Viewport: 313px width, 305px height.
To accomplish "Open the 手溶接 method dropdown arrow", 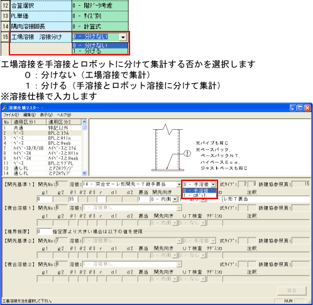I will point(213,185).
